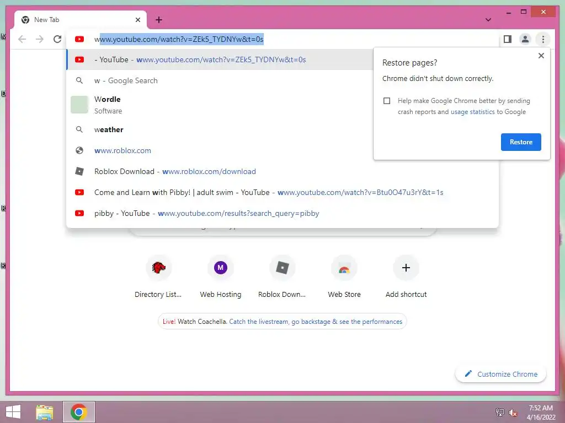Open the 'usage statistics' link
The image size is (565, 423).
[472, 112]
